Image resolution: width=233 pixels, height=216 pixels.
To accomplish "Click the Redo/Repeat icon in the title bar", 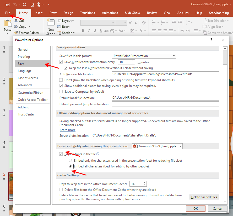I will pos(24,4).
